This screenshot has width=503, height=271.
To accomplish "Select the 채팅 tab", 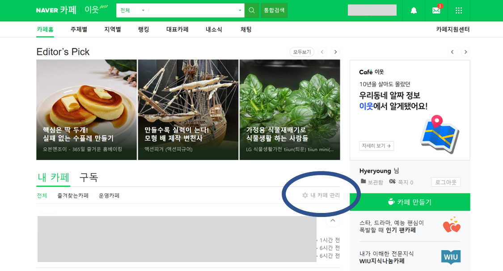I will click(x=246, y=29).
